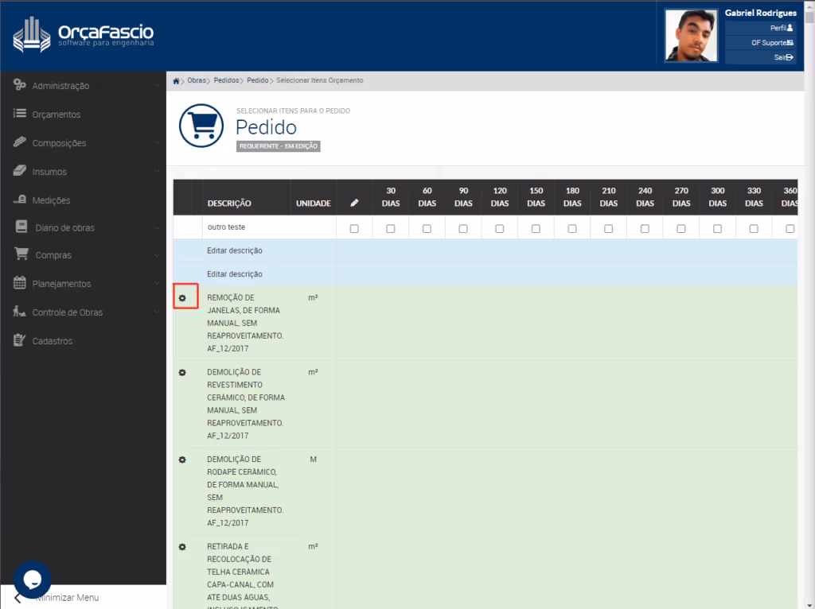Click the second Editar descrição row
This screenshot has height=609, width=815.
(485, 274)
